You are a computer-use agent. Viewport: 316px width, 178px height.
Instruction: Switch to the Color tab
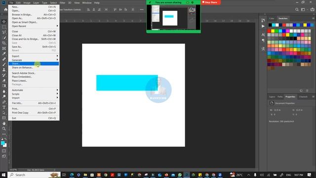272,19
